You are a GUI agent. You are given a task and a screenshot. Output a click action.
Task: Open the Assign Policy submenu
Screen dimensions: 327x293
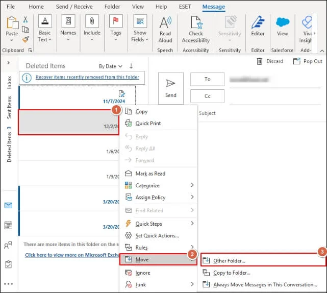159,197
